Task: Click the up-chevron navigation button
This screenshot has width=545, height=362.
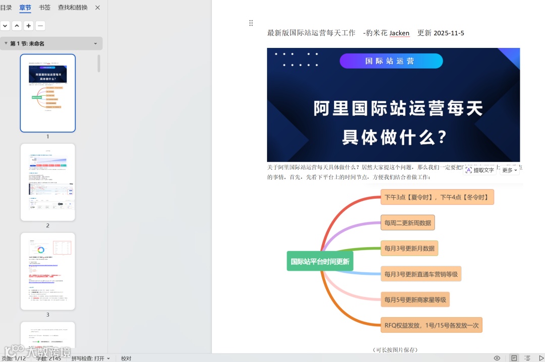Action: point(17,26)
